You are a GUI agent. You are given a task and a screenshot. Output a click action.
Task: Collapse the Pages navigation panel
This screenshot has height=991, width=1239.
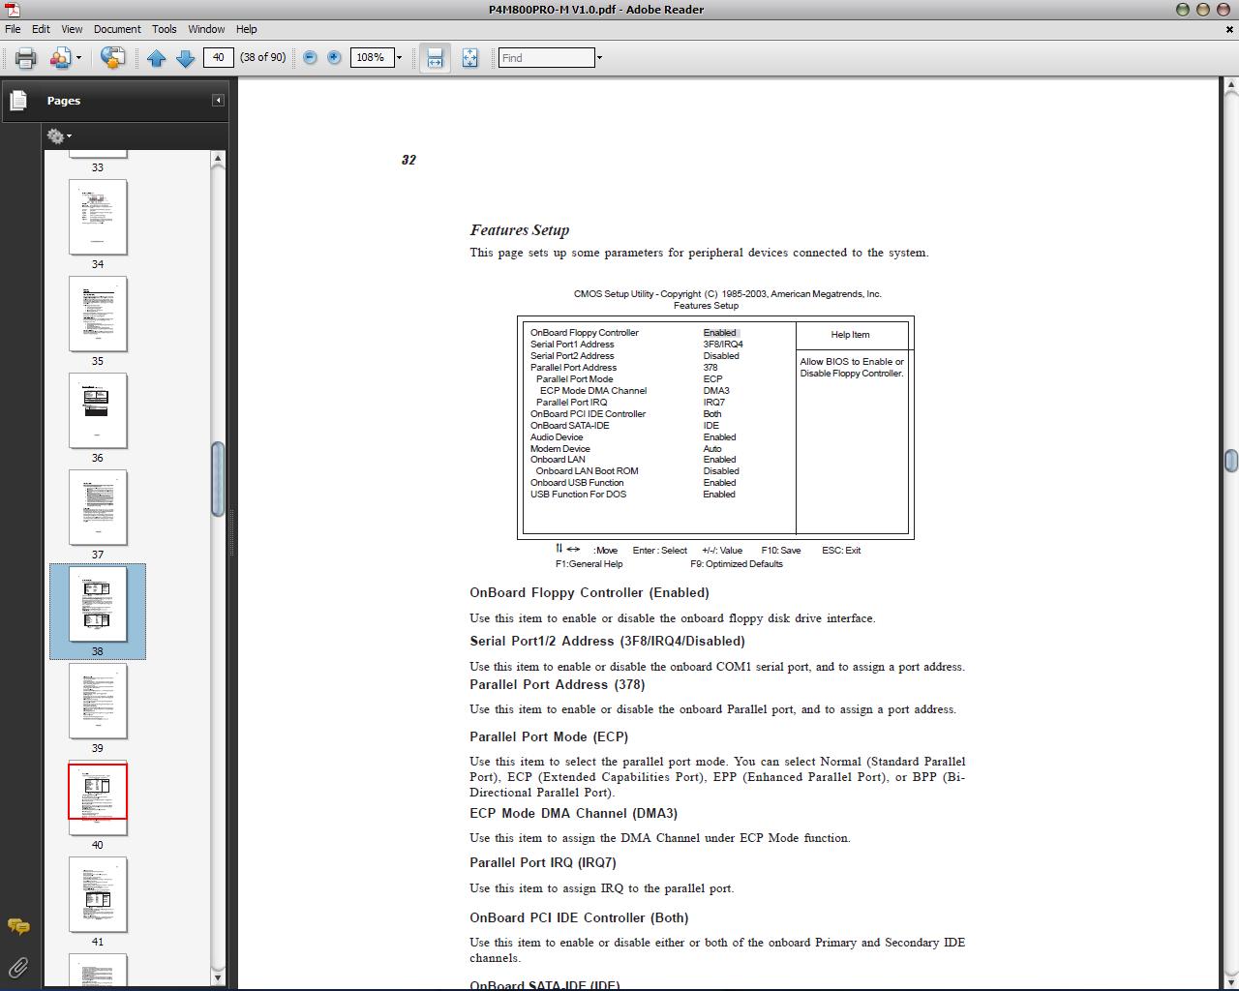pyautogui.click(x=218, y=101)
